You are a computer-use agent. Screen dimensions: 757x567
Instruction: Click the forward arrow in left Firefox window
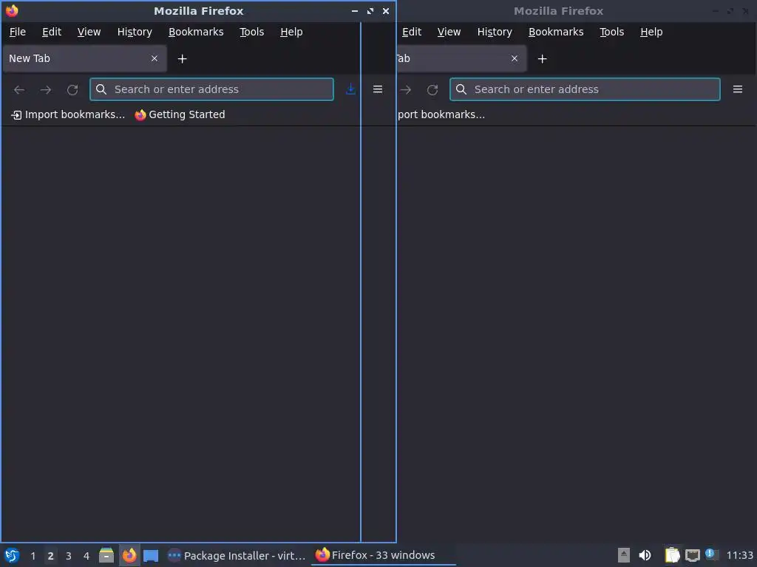click(46, 89)
